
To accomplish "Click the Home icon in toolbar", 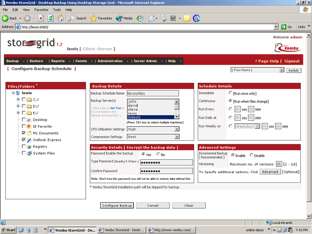I will (x=60, y=18).
